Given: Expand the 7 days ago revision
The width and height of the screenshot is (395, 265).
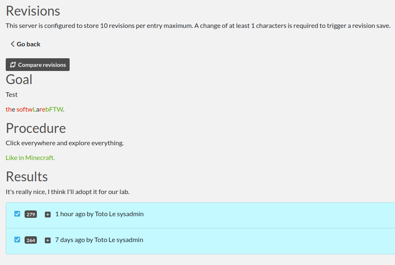Looking at the screenshot, I should tap(48, 240).
